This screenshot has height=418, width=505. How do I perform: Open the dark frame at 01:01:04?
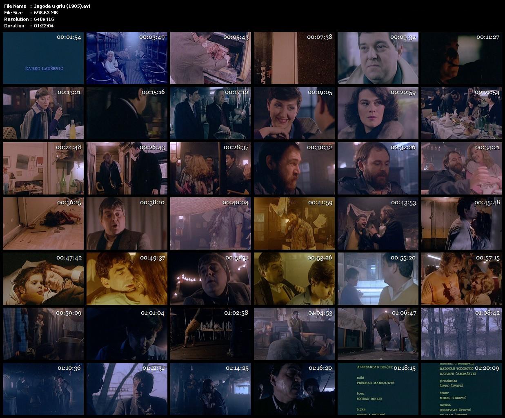(127, 334)
